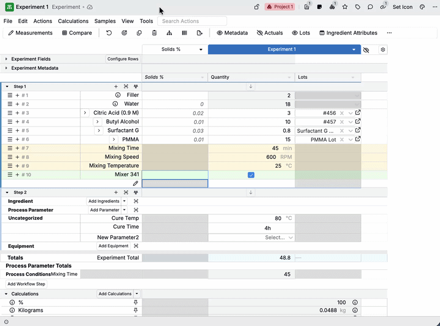
Task: Open the New Parameter2 Select dropdown
Action: click(x=279, y=237)
